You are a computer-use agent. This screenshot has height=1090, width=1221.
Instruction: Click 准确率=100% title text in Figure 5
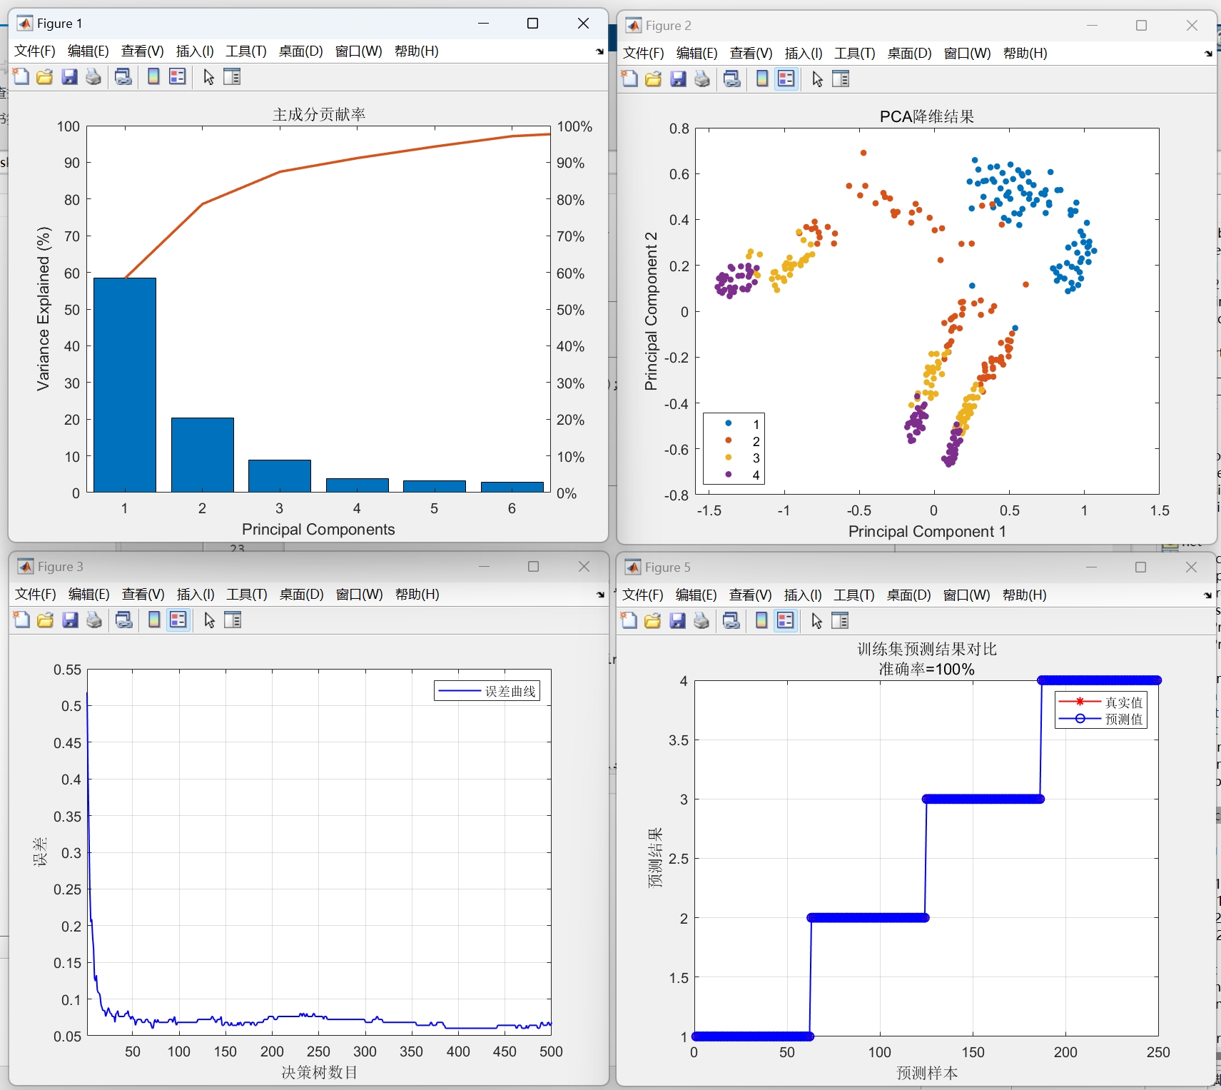926,669
